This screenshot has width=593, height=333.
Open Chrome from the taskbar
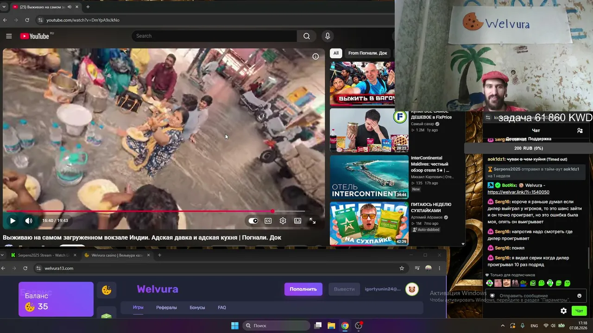[x=345, y=326]
